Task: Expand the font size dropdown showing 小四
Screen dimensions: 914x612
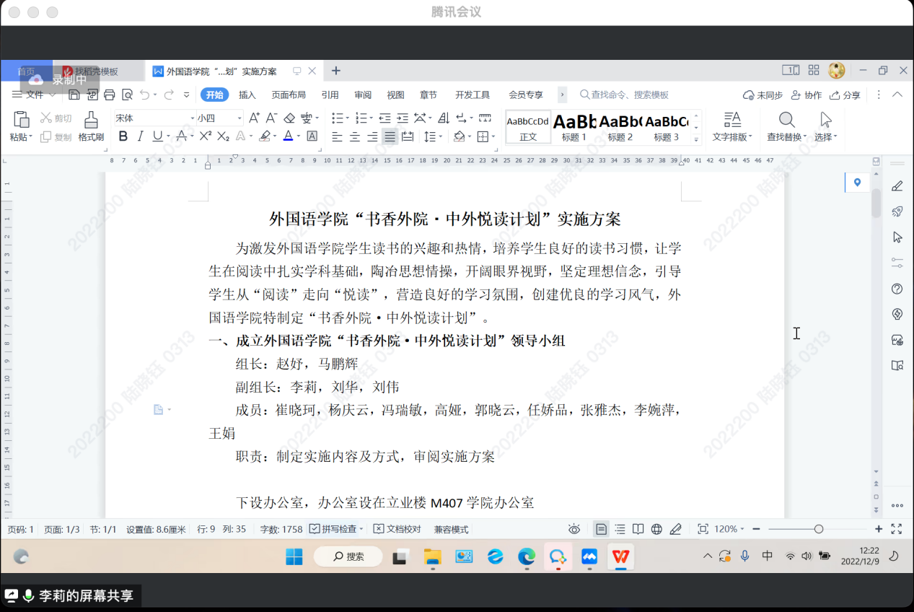Action: click(x=240, y=118)
